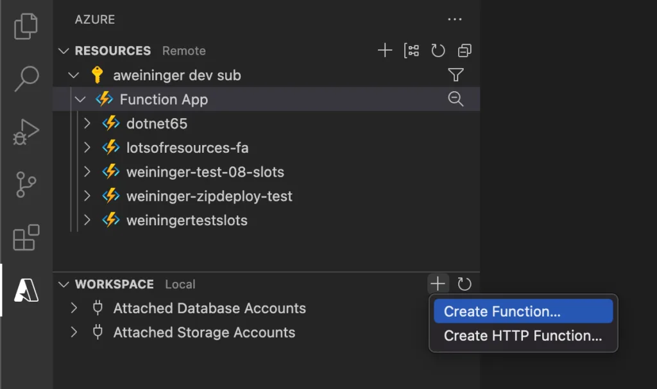Select the weininger-zipdeploy-test tree item
Viewport: 657px width, 389px height.
click(x=209, y=196)
